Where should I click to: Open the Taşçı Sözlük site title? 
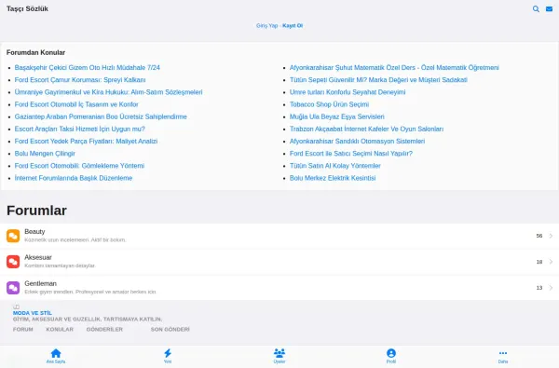click(x=27, y=9)
